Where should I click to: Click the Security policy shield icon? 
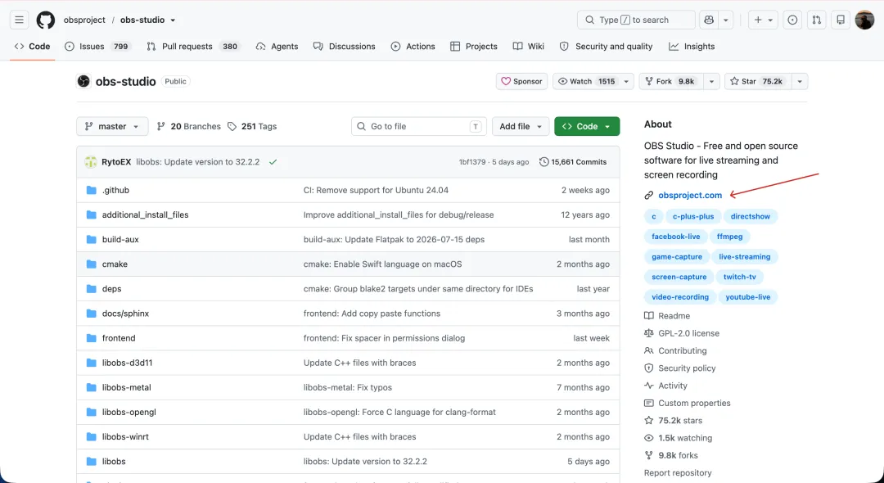(x=649, y=368)
